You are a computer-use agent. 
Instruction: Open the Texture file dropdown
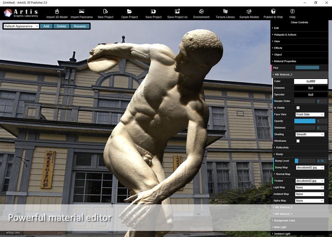pos(310,181)
